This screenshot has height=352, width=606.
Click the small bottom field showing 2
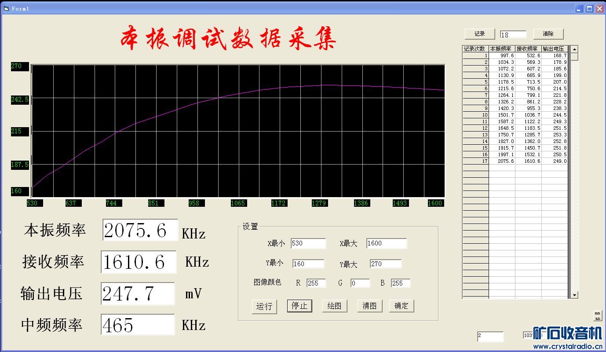coord(490,337)
